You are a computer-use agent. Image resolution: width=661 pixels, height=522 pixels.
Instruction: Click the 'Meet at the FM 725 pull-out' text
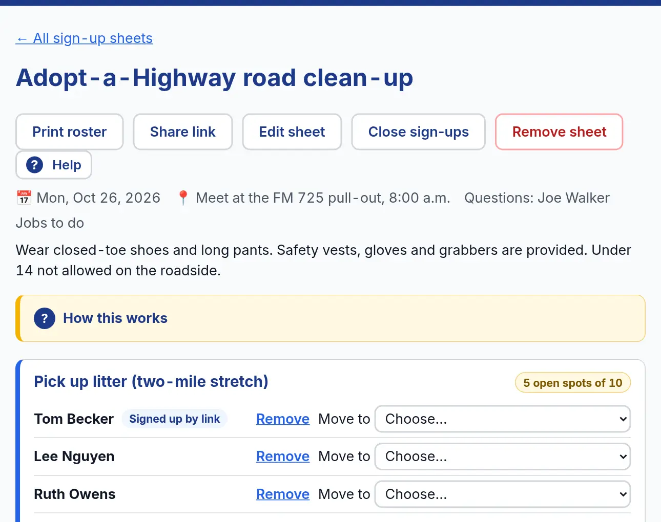[290, 198]
